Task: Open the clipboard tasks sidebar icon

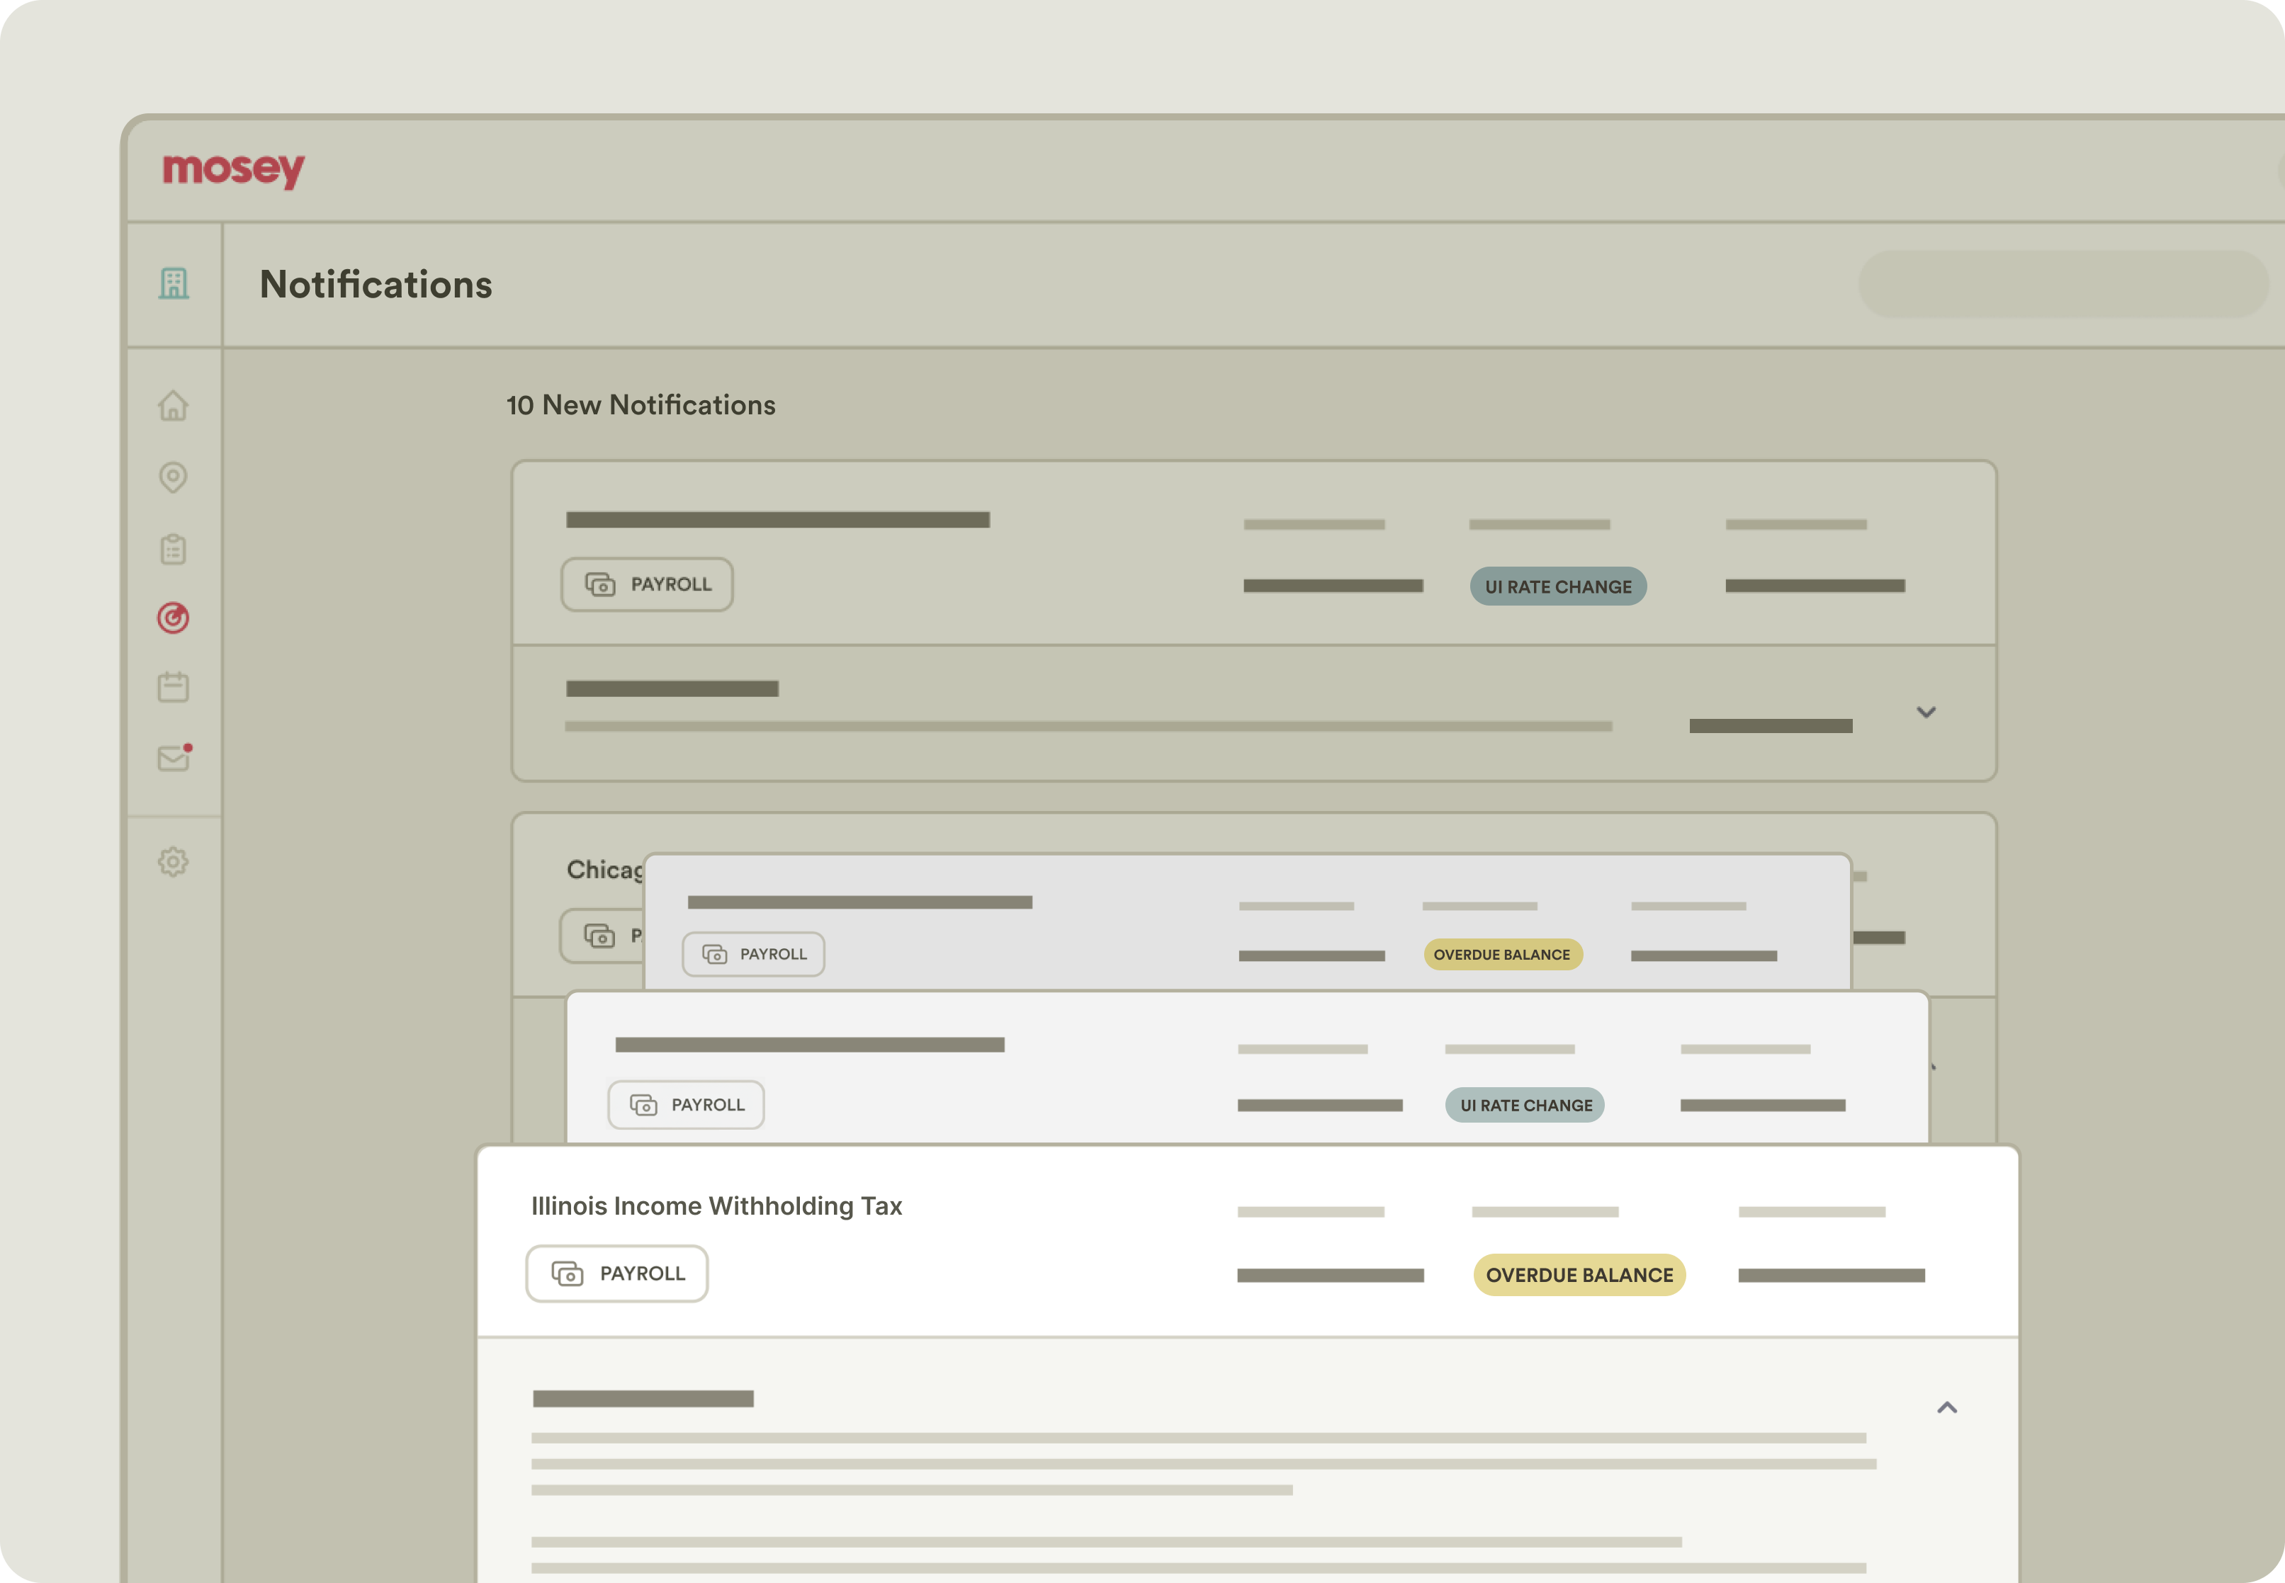Action: click(x=174, y=548)
